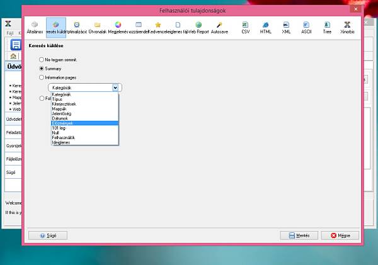Choose the Information pages radio option
Viewport: 378px width, 265px height.
42,77
